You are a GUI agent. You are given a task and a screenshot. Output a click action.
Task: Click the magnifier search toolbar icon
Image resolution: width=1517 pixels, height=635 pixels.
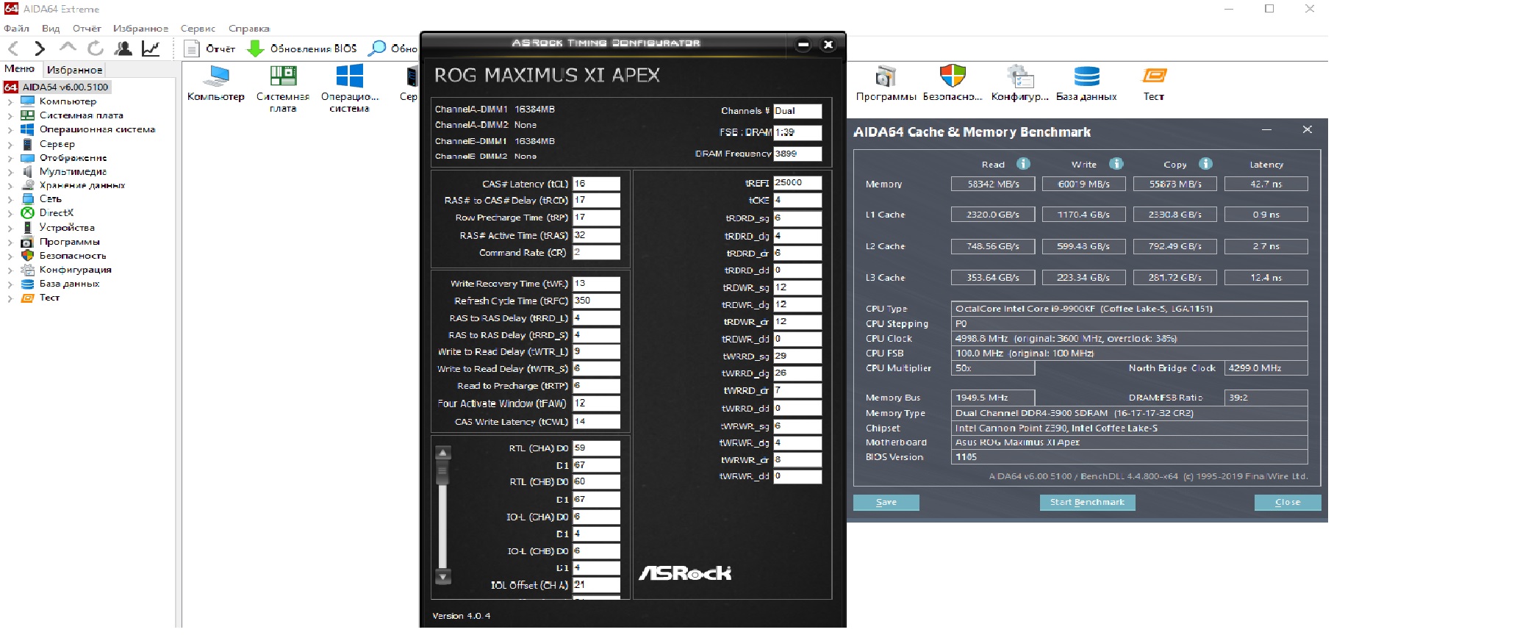point(377,49)
